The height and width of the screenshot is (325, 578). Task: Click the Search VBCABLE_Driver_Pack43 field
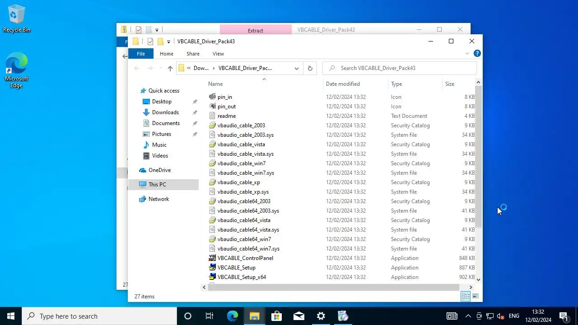400,68
